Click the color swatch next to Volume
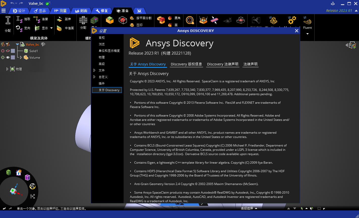 (x=13, y=57)
